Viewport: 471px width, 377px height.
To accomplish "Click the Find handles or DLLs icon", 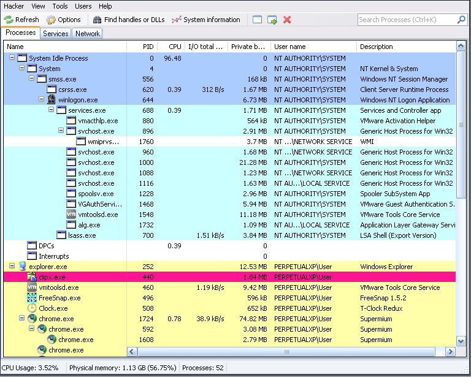I will (97, 20).
